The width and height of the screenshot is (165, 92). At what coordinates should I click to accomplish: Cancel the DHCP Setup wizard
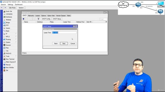(73, 43)
